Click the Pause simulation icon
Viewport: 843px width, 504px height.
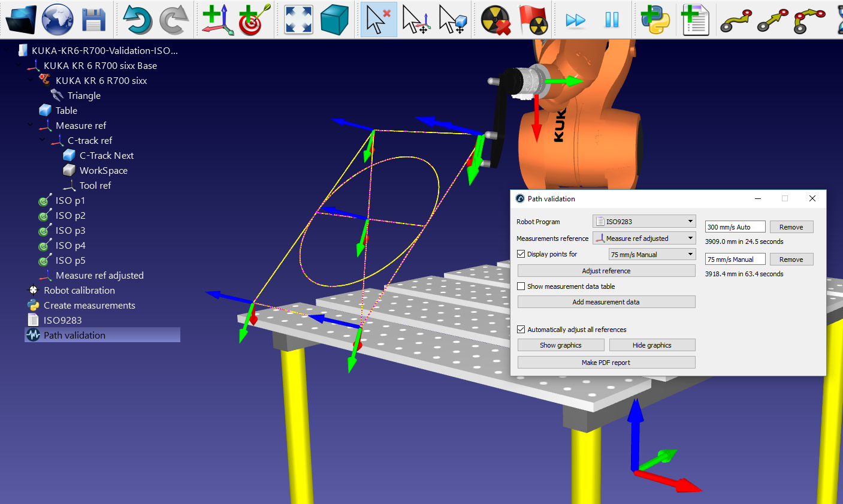[612, 19]
